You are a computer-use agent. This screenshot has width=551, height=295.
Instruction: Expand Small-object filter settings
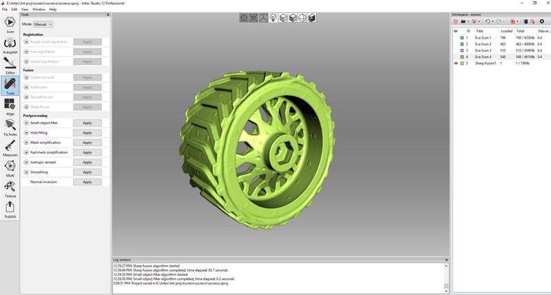(x=26, y=123)
